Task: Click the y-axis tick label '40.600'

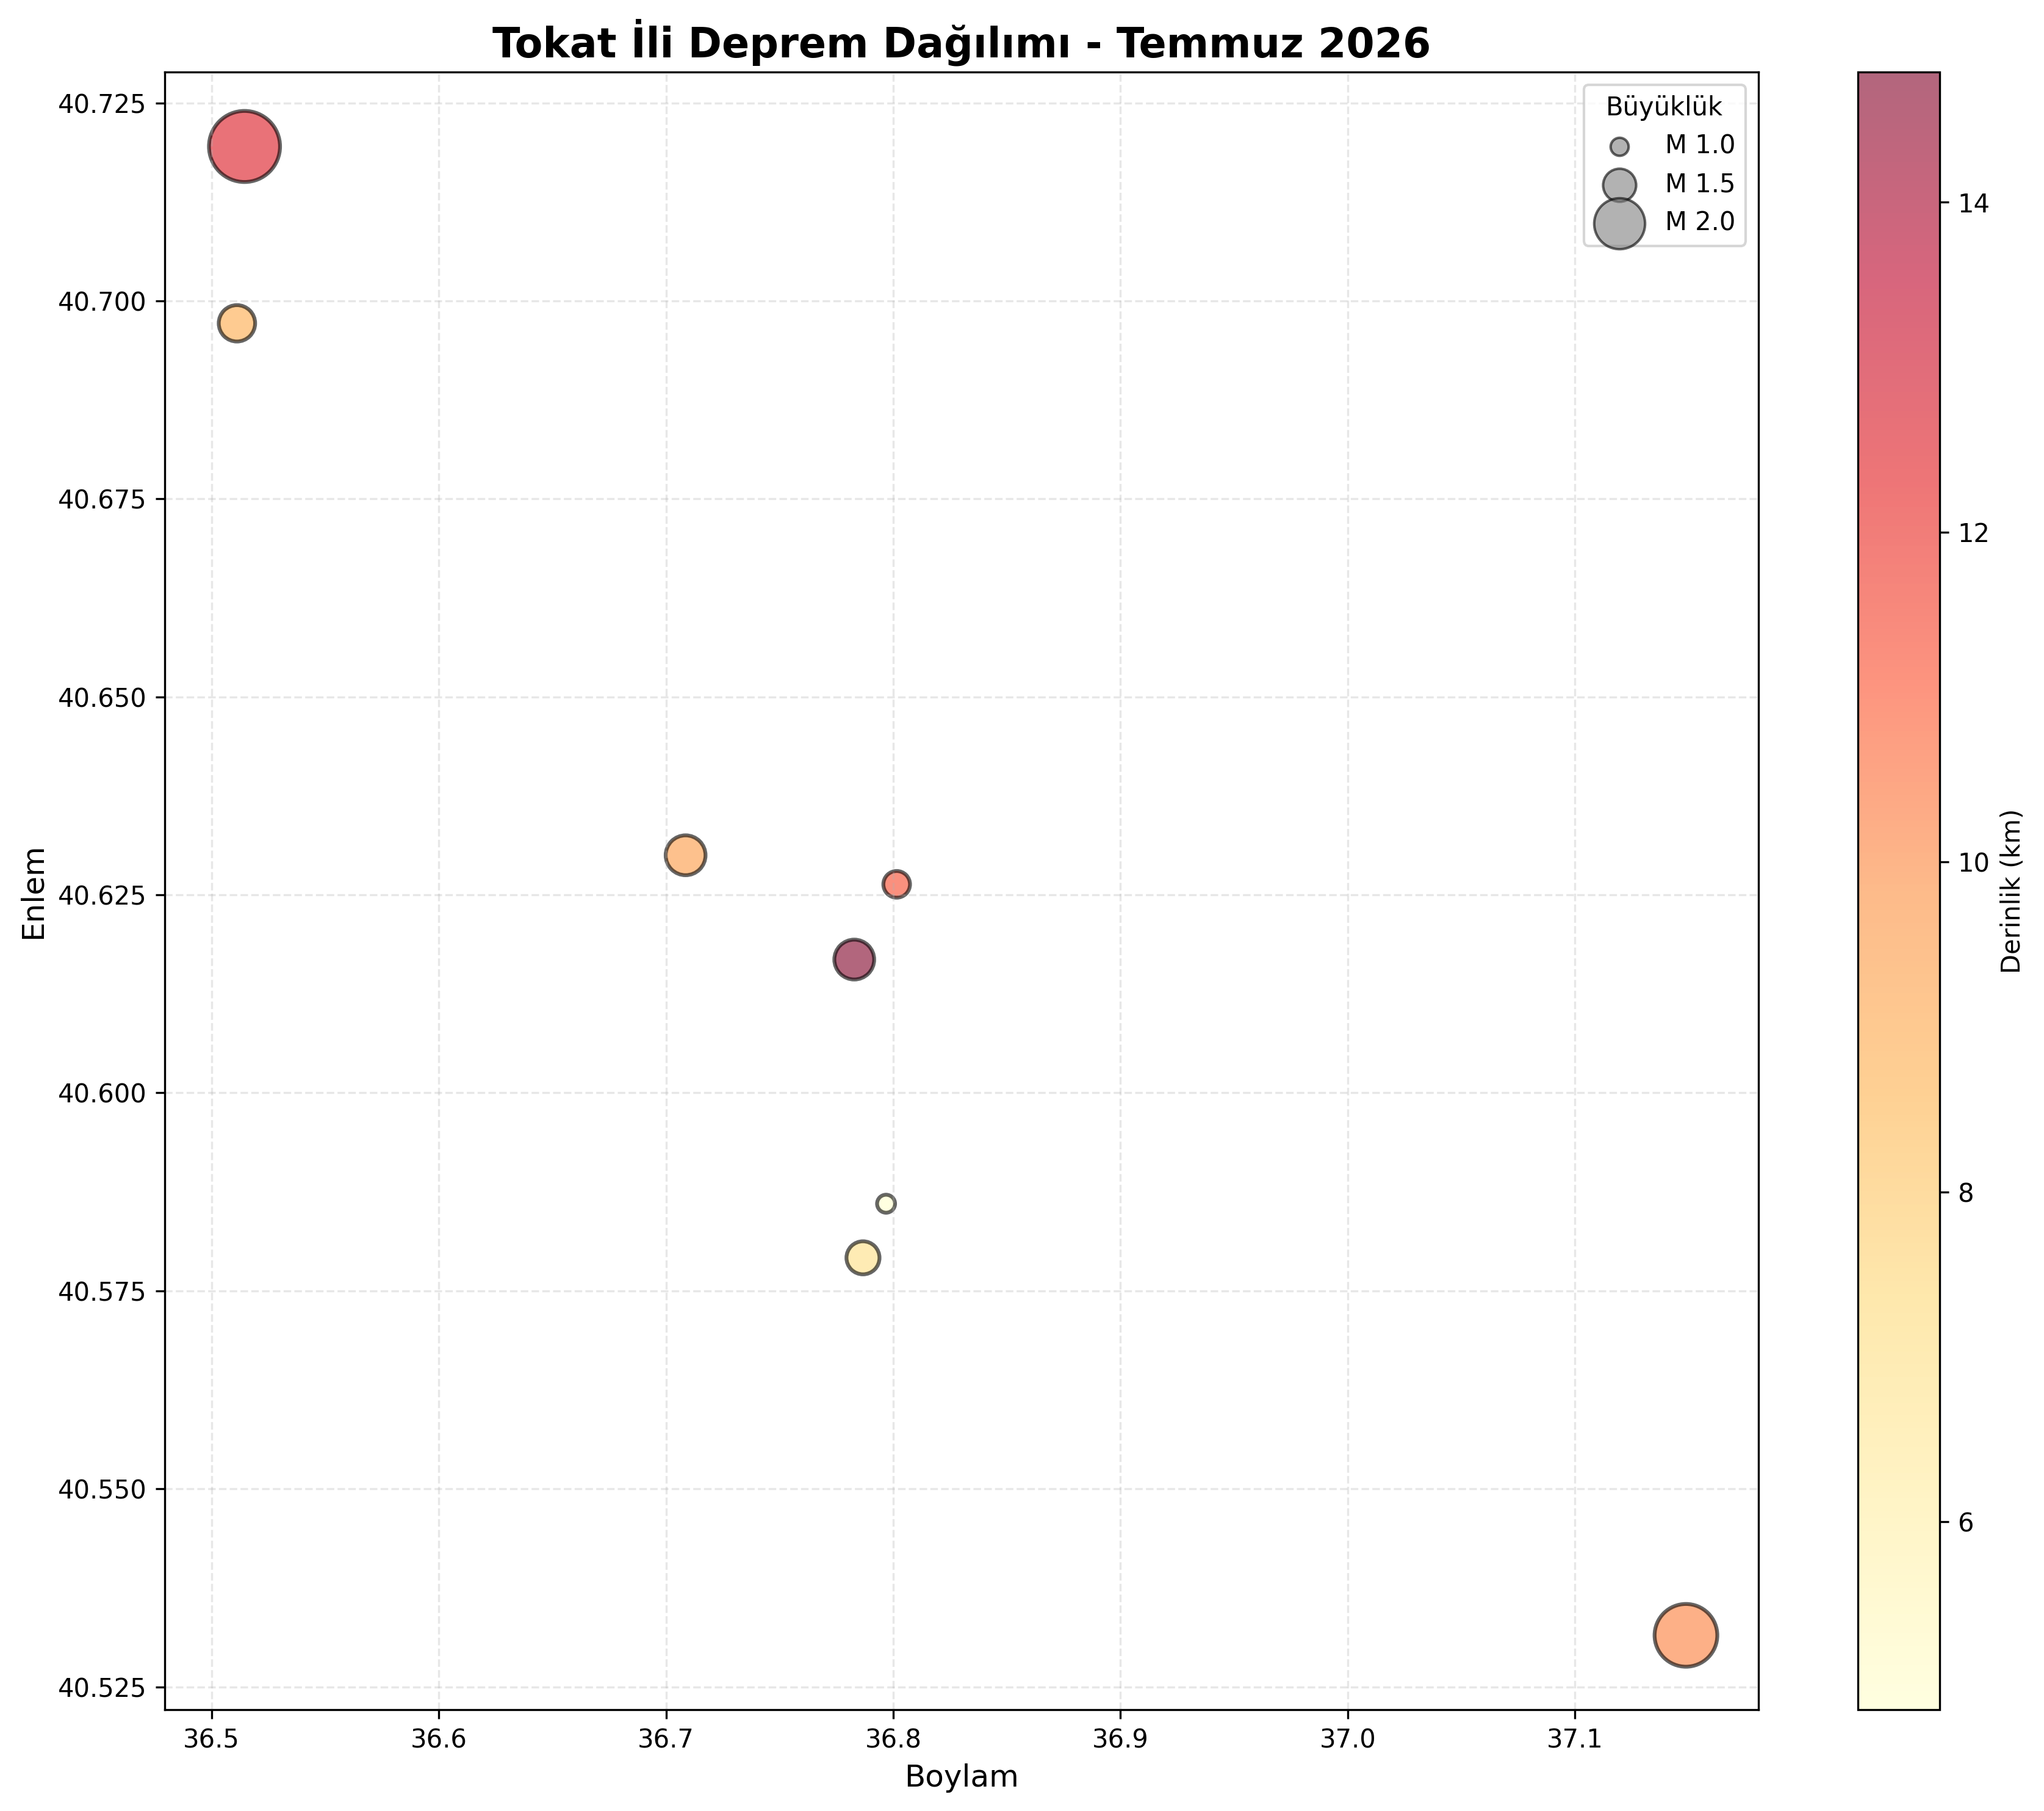Action: 101,1094
